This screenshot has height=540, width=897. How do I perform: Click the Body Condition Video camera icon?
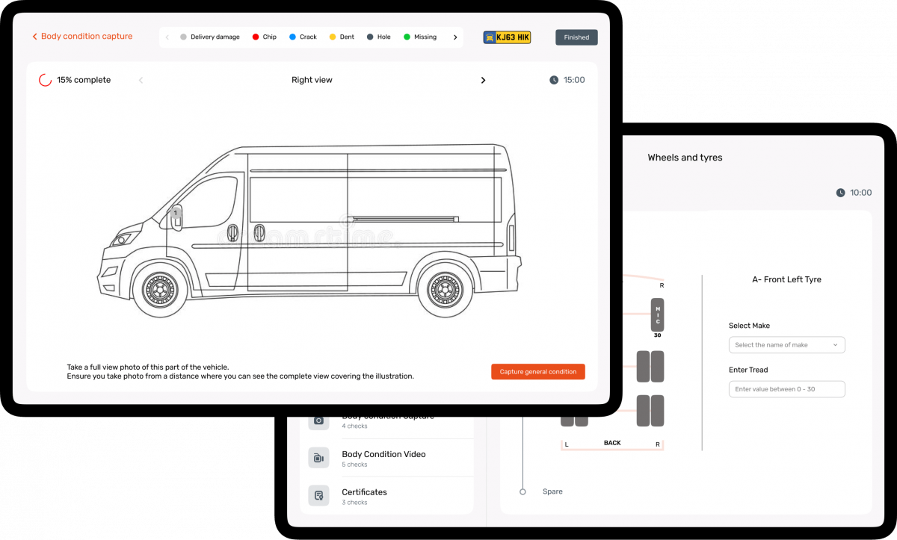(x=318, y=458)
